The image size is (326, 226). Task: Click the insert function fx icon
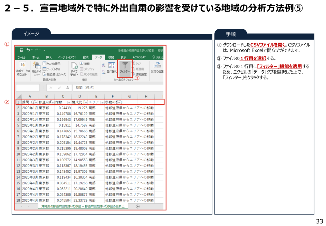(67, 88)
